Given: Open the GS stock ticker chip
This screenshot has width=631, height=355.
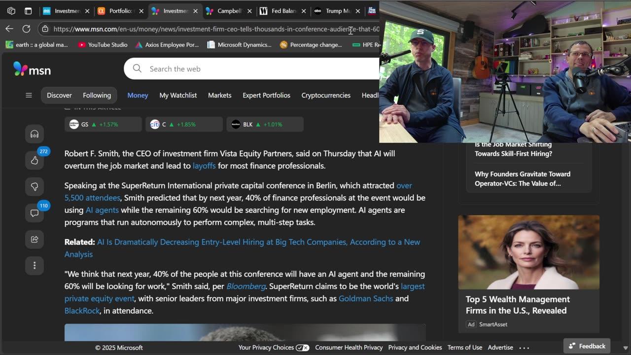Looking at the screenshot, I should tap(103, 124).
